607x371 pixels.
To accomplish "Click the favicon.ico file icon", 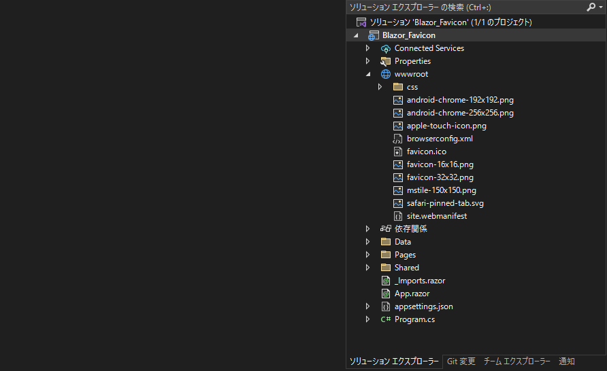I will [398, 152].
